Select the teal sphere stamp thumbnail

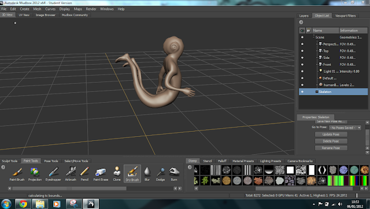click(354, 170)
